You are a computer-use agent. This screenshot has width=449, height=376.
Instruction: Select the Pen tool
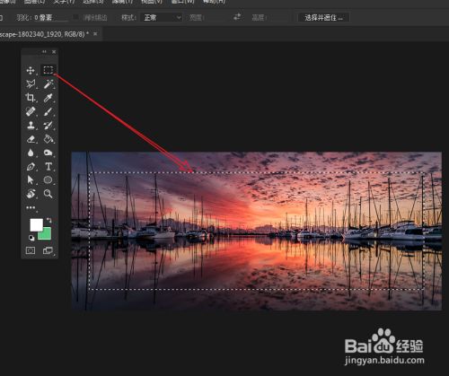tap(31, 167)
